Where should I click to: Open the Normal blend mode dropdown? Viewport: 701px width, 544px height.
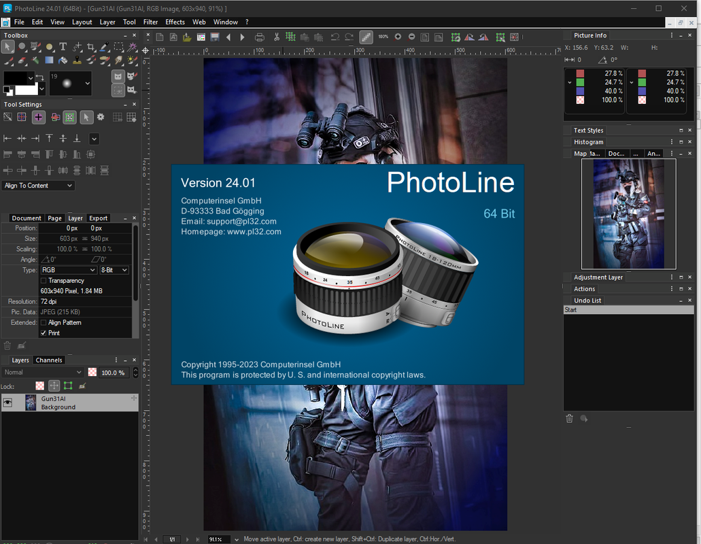click(42, 373)
